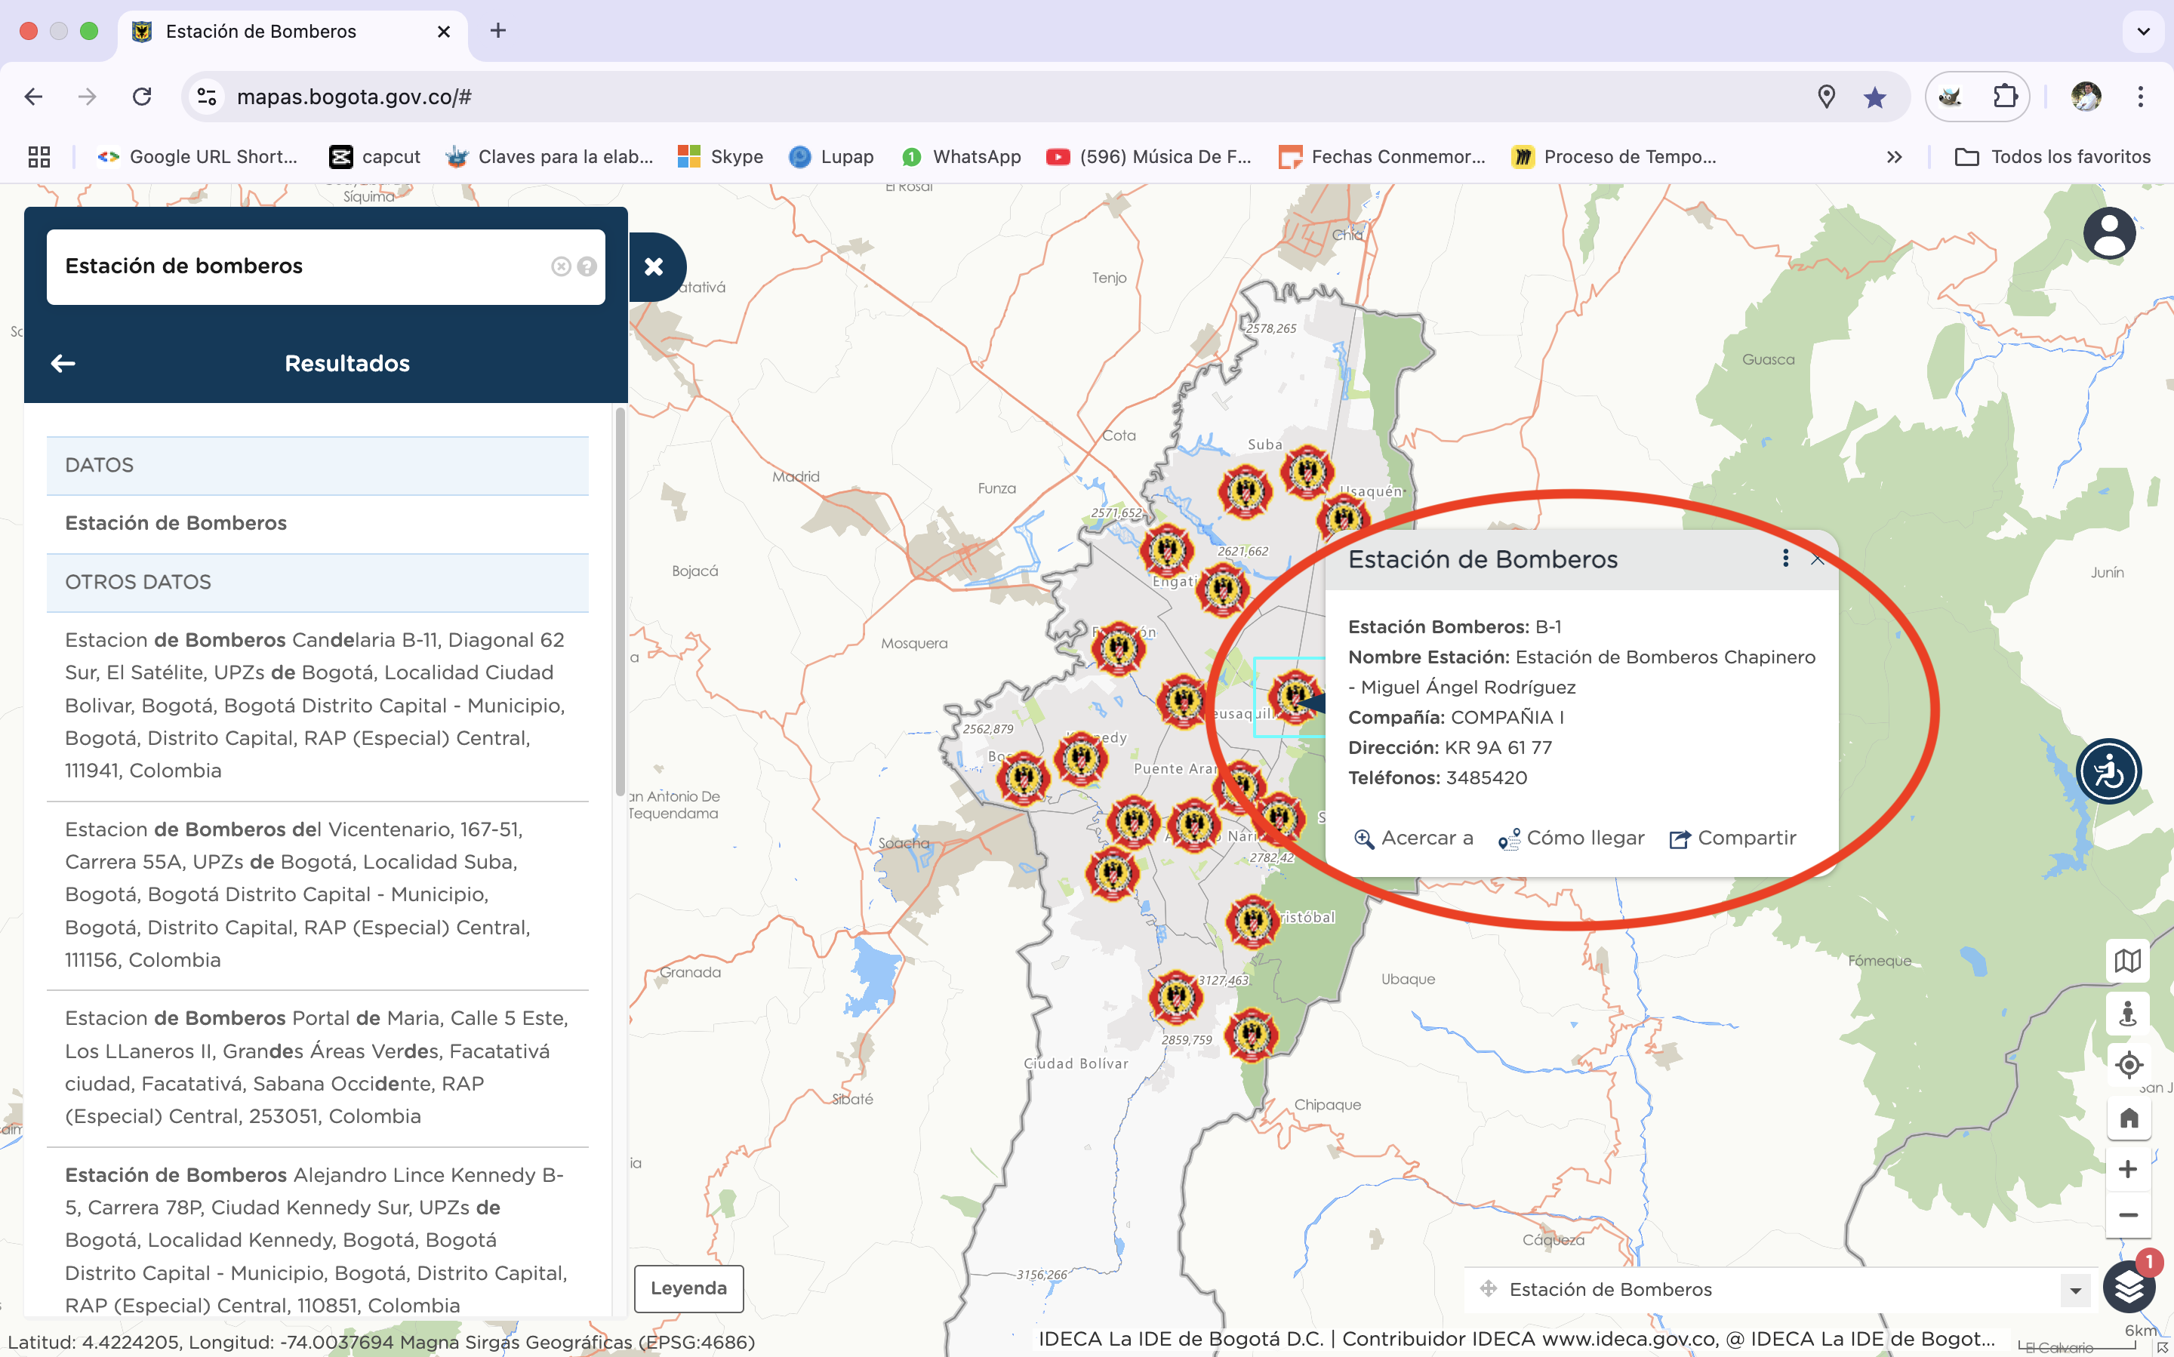Open Fechas Conmemor... bookmark

pyautogui.click(x=1382, y=157)
